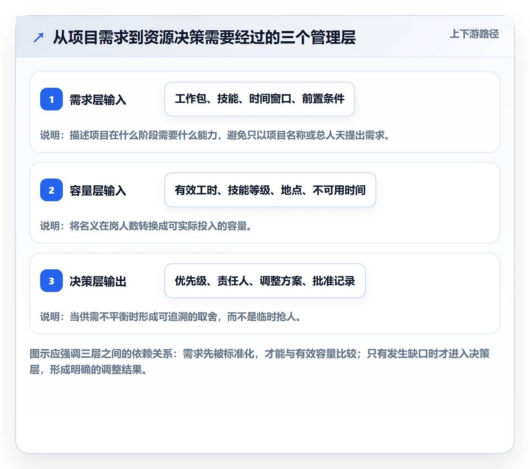Select the 容量层输入 layer title
Screen dimensions: 530x469
98,190
